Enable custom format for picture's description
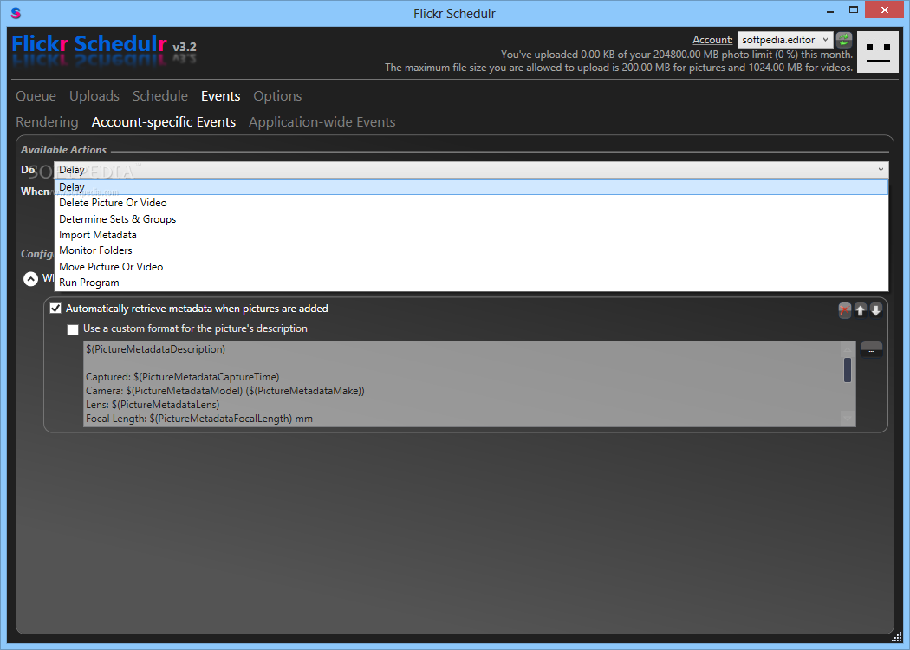Screen dimensions: 910x650 tap(73, 329)
